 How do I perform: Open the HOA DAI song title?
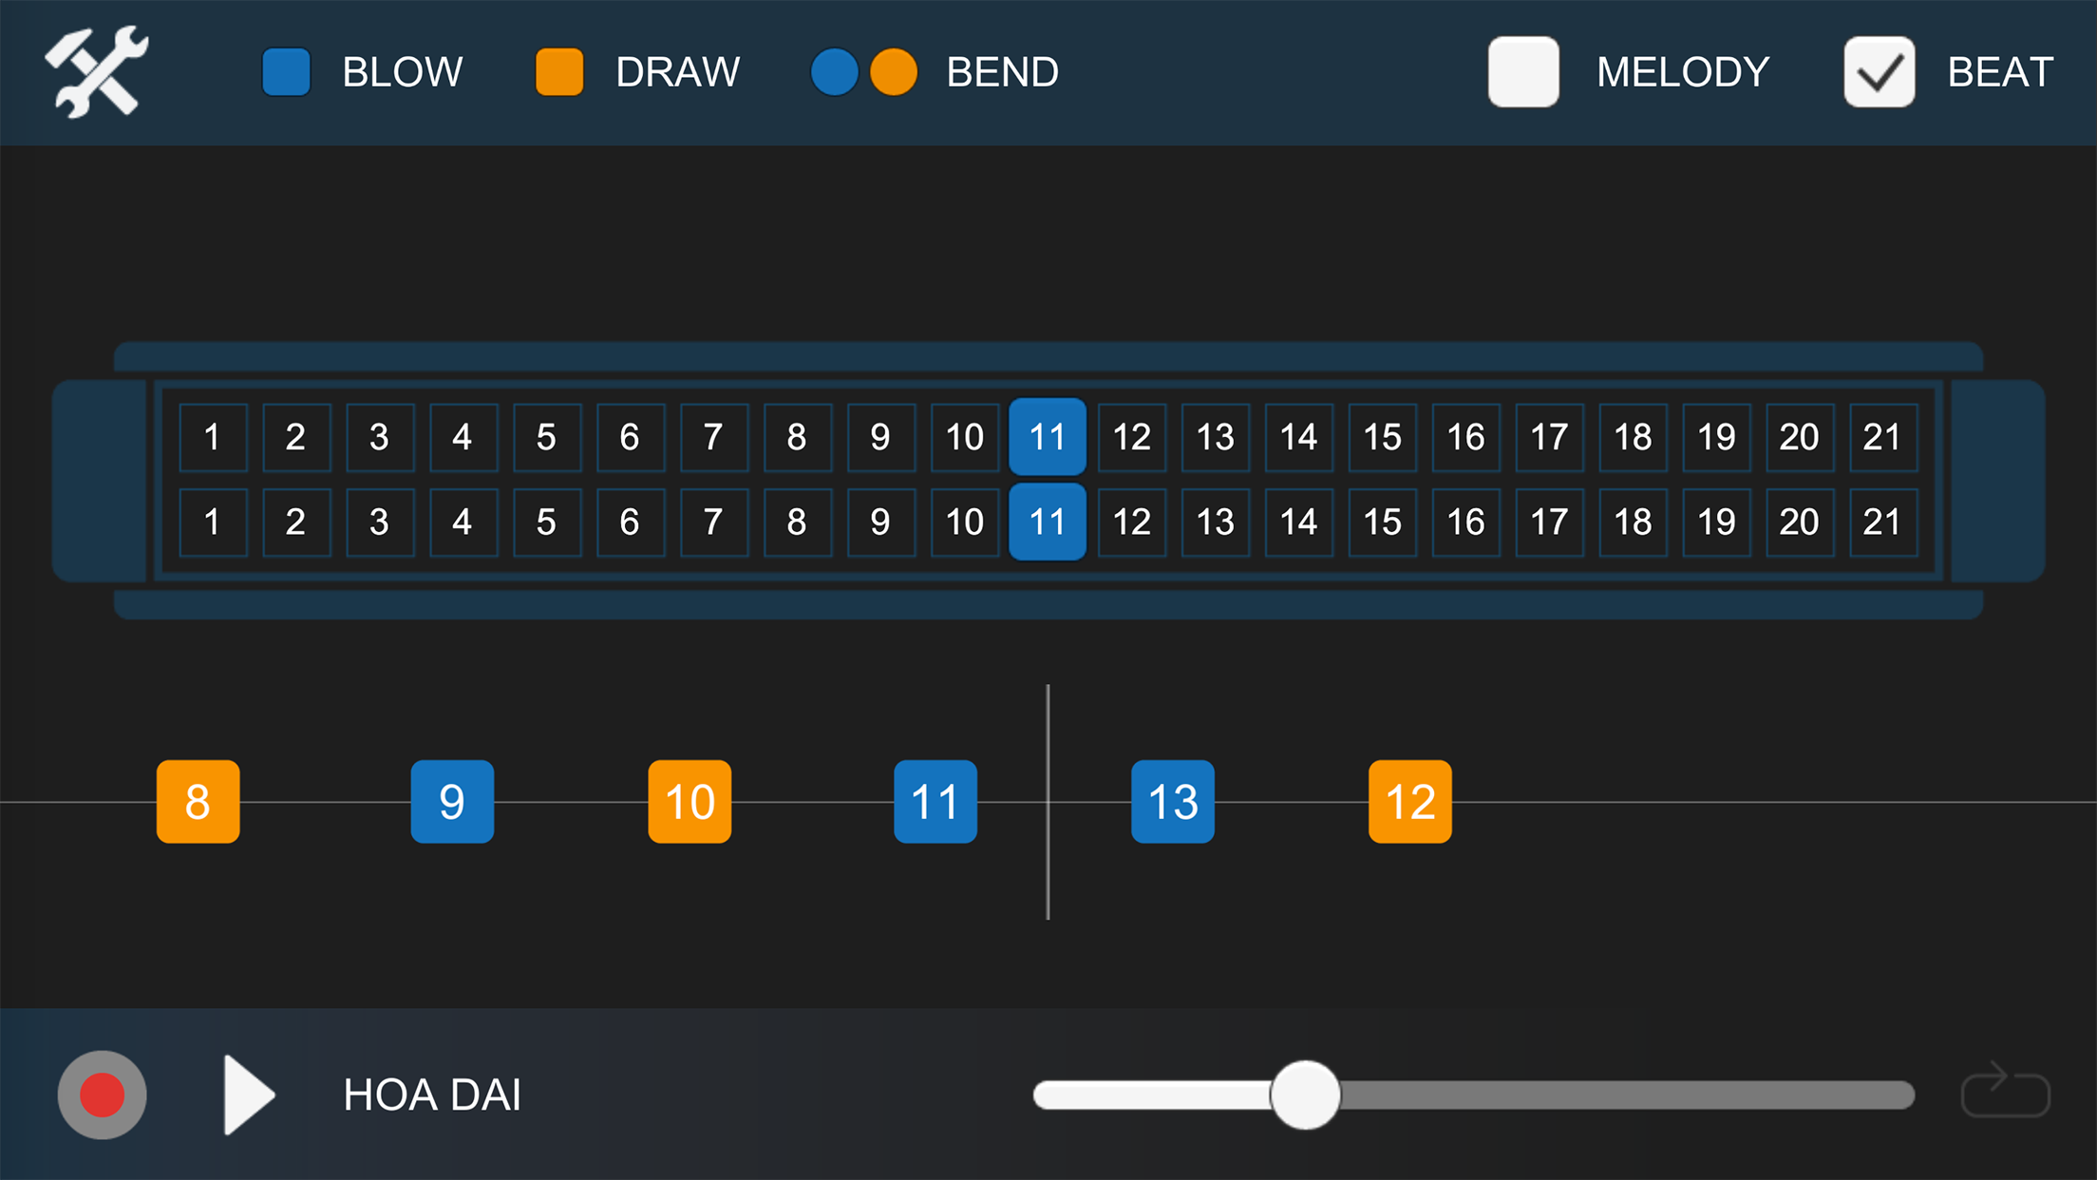point(432,1094)
